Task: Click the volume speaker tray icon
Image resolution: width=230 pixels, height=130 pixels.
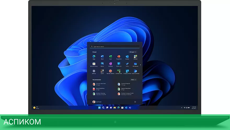Action: tap(187, 108)
